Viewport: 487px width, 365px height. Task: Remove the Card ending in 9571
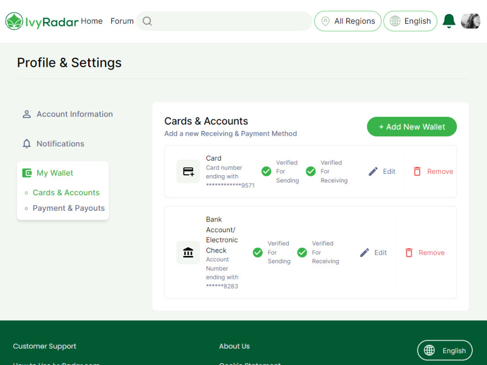coord(433,171)
